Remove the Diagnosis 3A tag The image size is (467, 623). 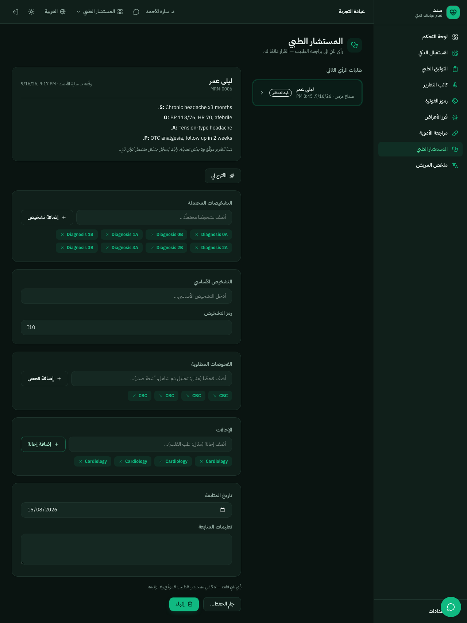107,248
